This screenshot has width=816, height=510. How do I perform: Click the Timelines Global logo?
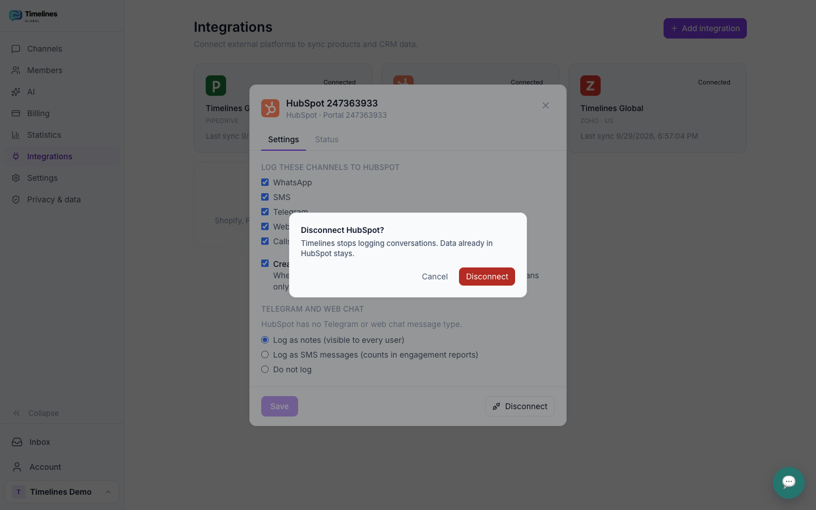[x=33, y=15]
